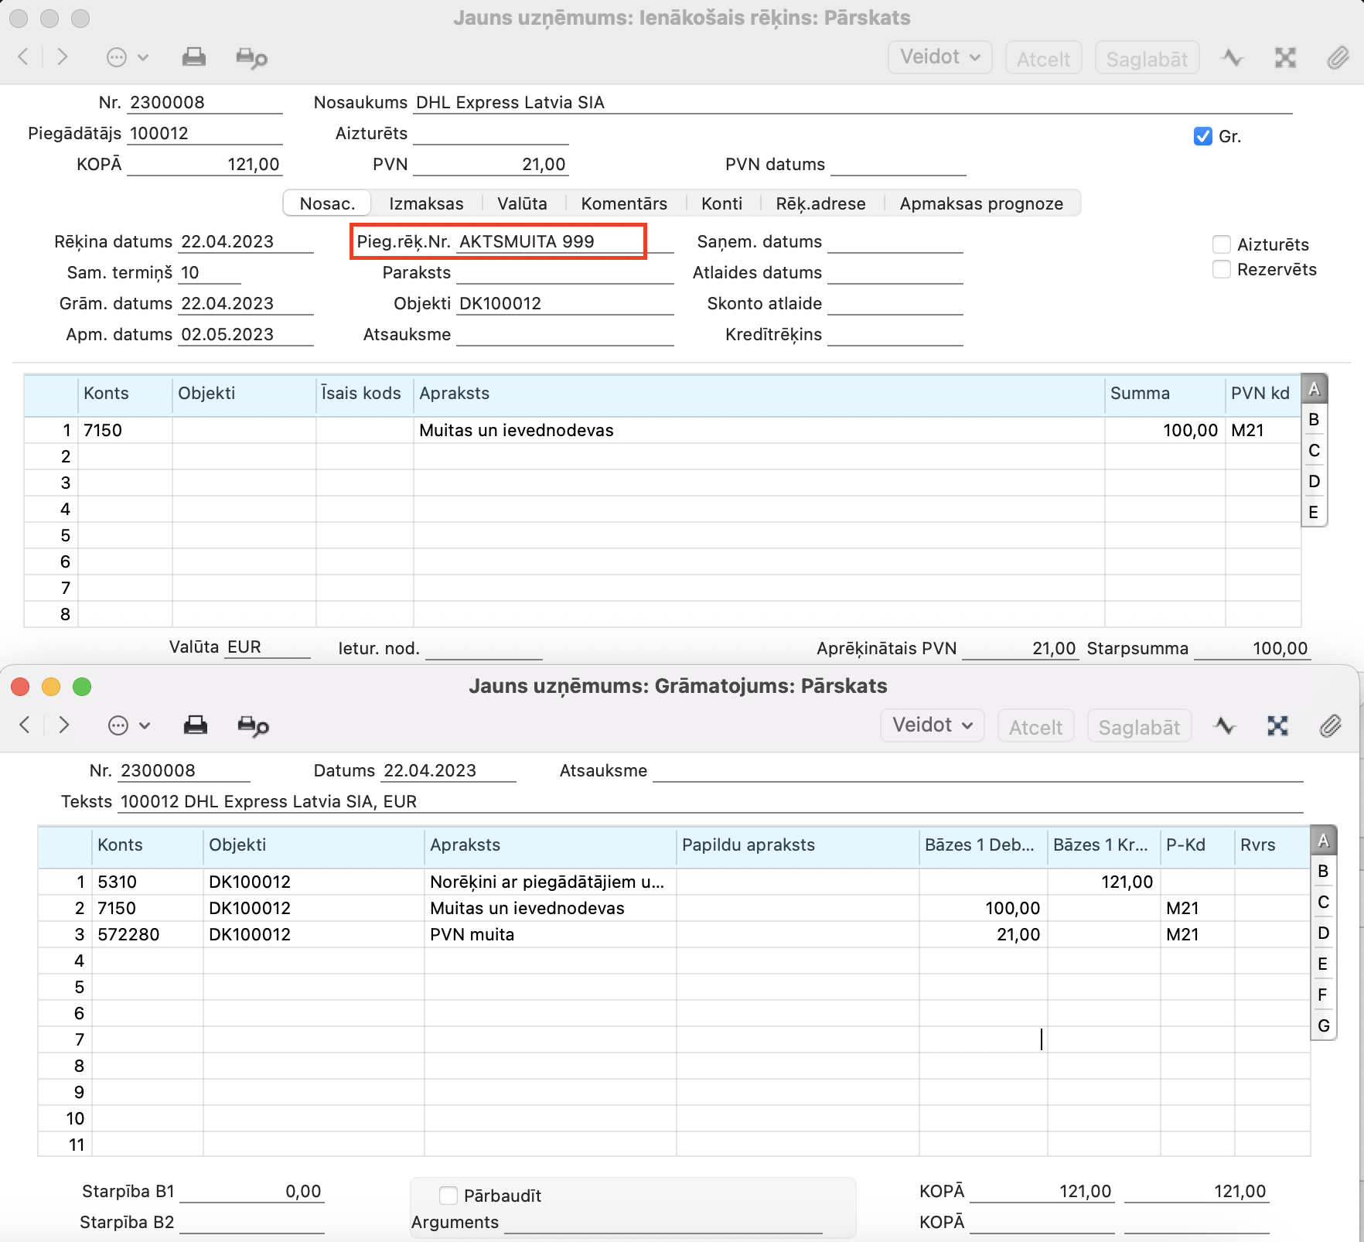Tick the Pārbaudīt checkbox

[448, 1196]
